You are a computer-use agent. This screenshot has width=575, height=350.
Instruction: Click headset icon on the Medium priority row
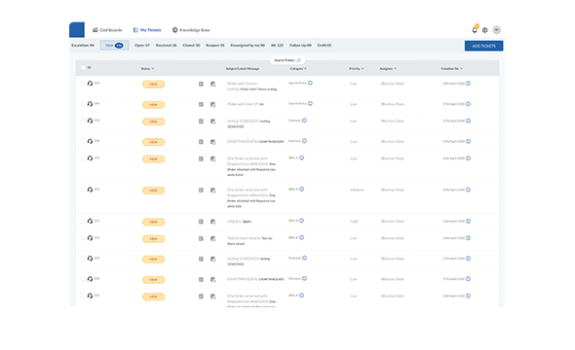pos(90,190)
